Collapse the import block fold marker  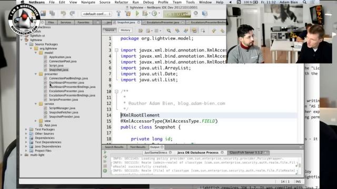116,50
